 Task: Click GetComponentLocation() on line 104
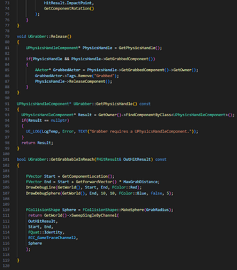(x=87, y=176)
